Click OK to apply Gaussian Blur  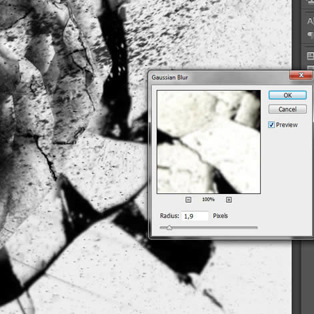tap(287, 95)
